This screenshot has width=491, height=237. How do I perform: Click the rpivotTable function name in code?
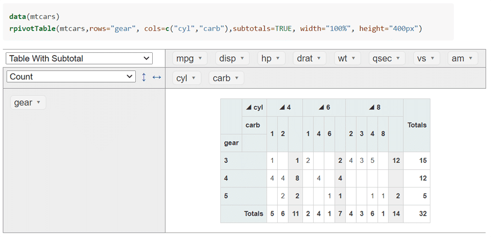(x=33, y=29)
